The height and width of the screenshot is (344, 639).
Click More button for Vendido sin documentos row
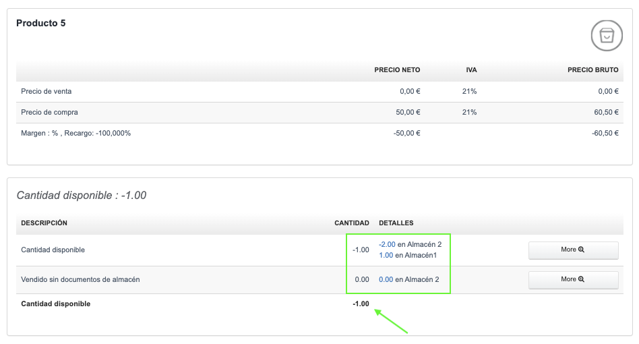573,279
